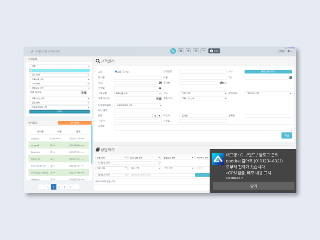This screenshot has height=240, width=320.
Task: Expand the 구독 기간 선택 dropdown in 고객검색
Action: [x=60, y=98]
